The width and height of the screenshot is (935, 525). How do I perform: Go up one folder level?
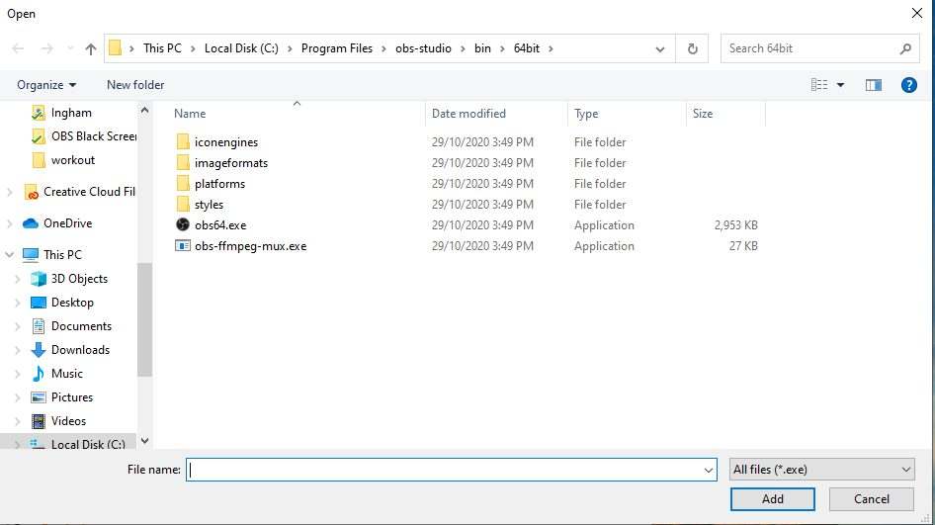(90, 48)
